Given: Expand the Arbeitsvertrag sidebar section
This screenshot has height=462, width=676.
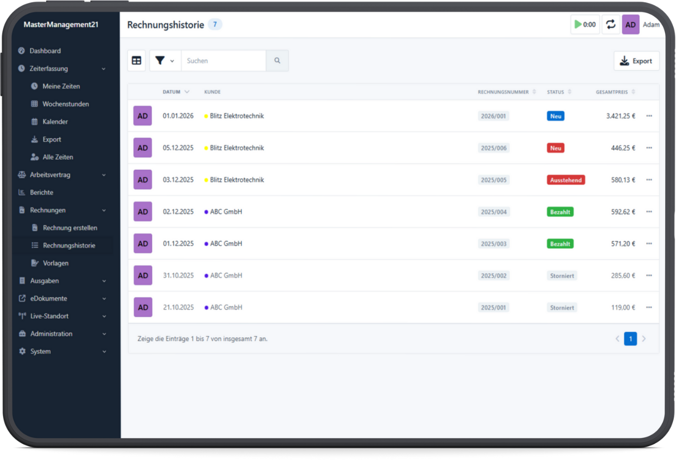Looking at the screenshot, I should [x=62, y=175].
